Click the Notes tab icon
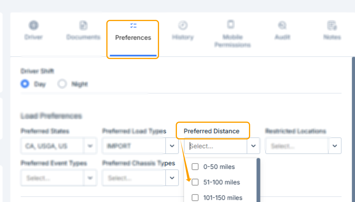 [x=332, y=25]
